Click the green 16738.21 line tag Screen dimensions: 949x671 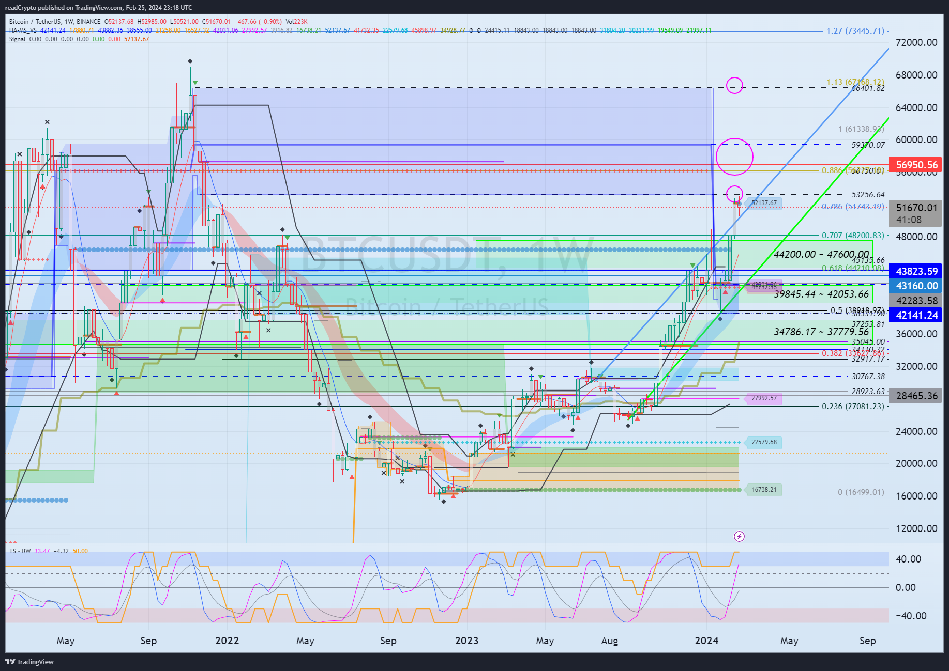(x=764, y=490)
